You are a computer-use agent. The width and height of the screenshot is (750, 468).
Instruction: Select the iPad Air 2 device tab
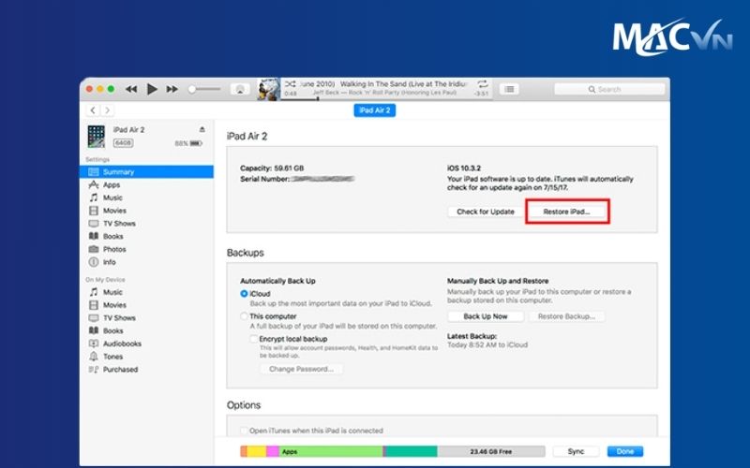point(374,110)
